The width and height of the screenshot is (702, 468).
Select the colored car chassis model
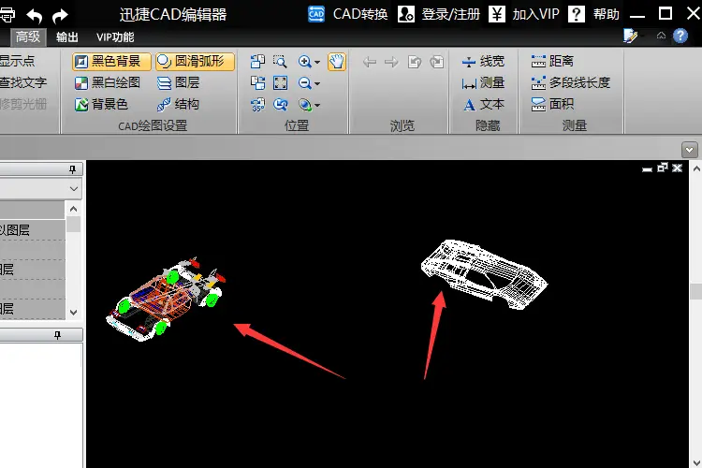coord(166,299)
